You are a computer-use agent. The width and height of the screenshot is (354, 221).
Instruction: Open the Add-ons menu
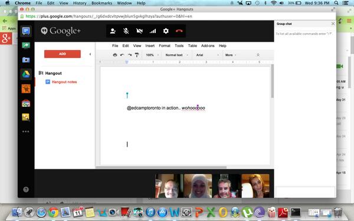(x=208, y=45)
